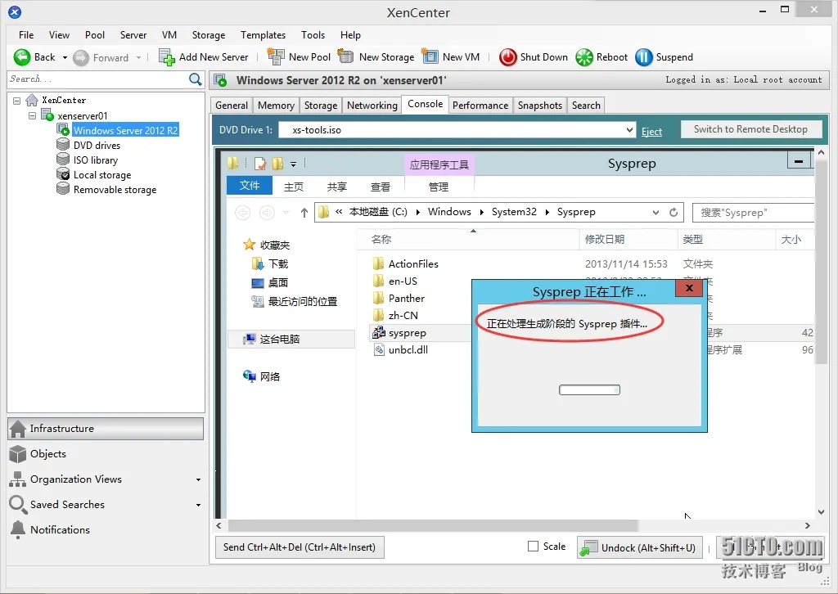The image size is (838, 594).
Task: Select ISO library in the tree
Action: (96, 160)
